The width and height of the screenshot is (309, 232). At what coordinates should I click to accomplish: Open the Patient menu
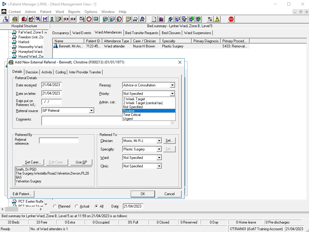pos(46,12)
